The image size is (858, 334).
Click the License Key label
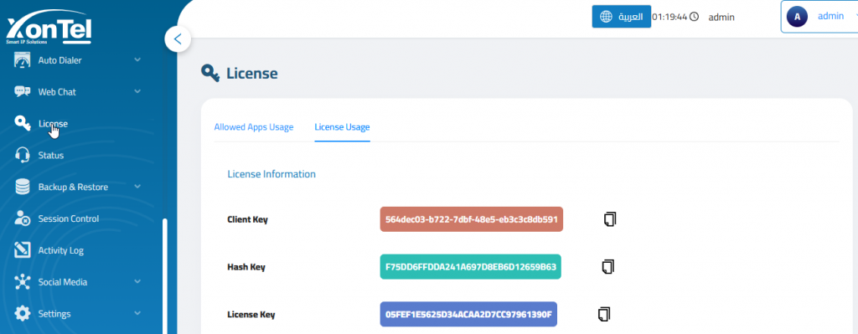coord(251,314)
